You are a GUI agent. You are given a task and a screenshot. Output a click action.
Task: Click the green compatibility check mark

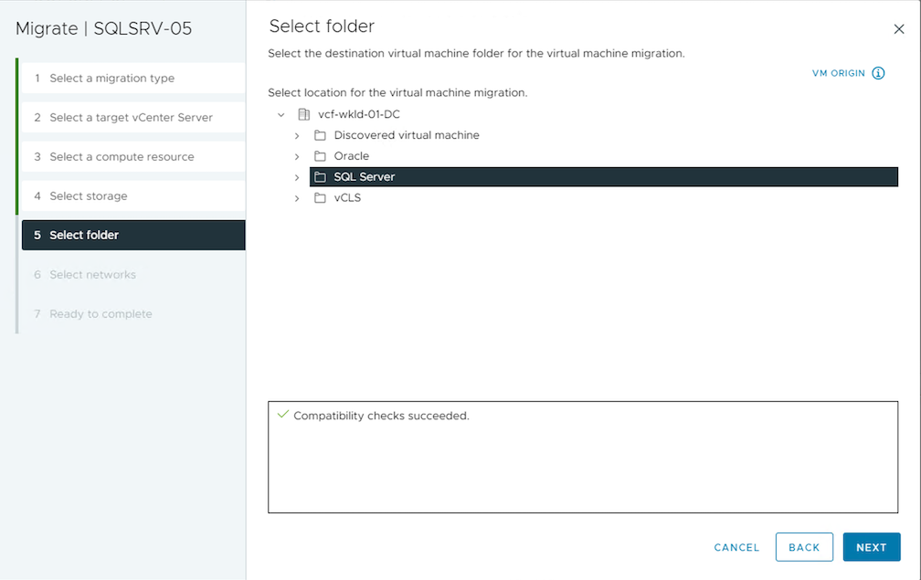pyautogui.click(x=281, y=415)
